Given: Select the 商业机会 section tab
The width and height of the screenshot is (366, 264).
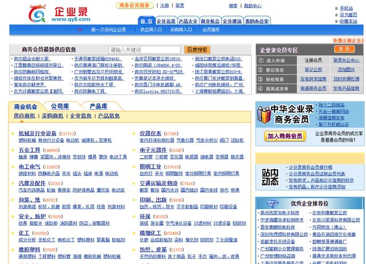Looking at the screenshot, I should 25,107.
